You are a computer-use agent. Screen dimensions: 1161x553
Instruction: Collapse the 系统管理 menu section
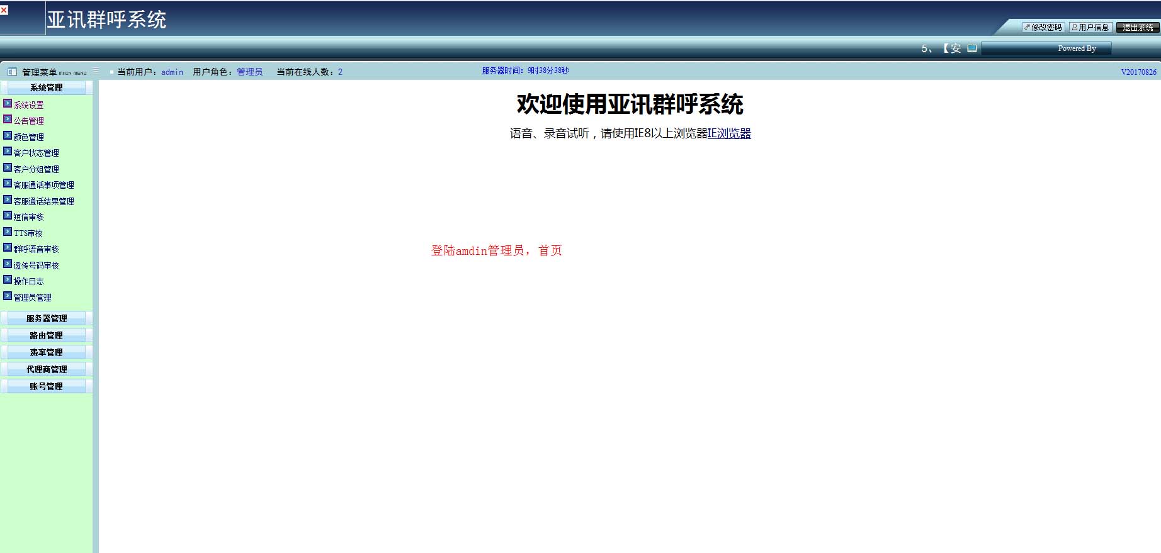coord(47,87)
